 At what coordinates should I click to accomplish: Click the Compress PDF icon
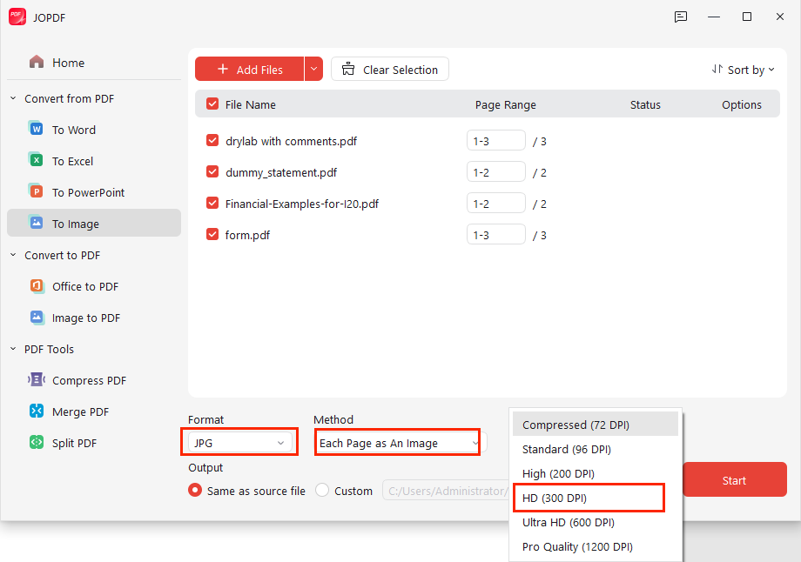point(37,380)
